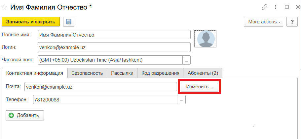Expand the More actions dropdown

tap(263, 22)
